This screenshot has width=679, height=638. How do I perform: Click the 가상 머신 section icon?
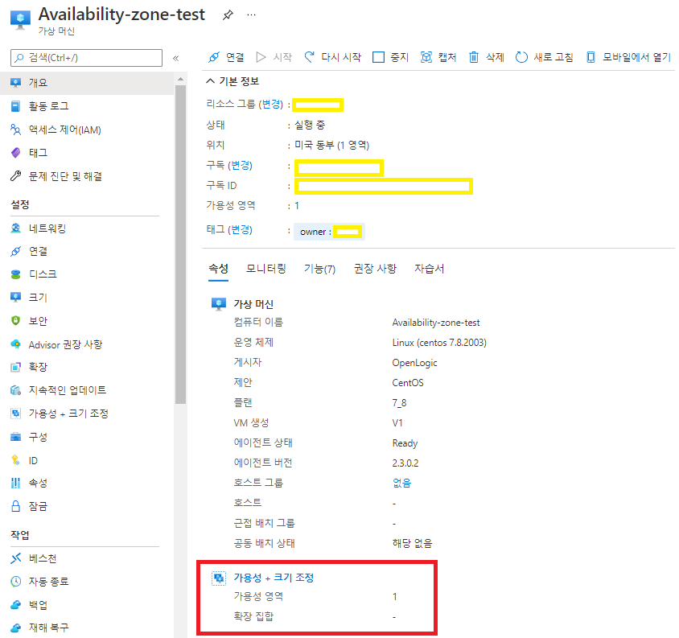pos(219,304)
